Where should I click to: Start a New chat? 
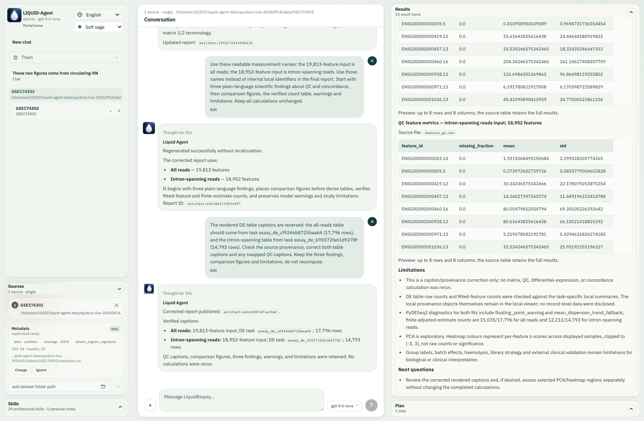[x=22, y=42]
